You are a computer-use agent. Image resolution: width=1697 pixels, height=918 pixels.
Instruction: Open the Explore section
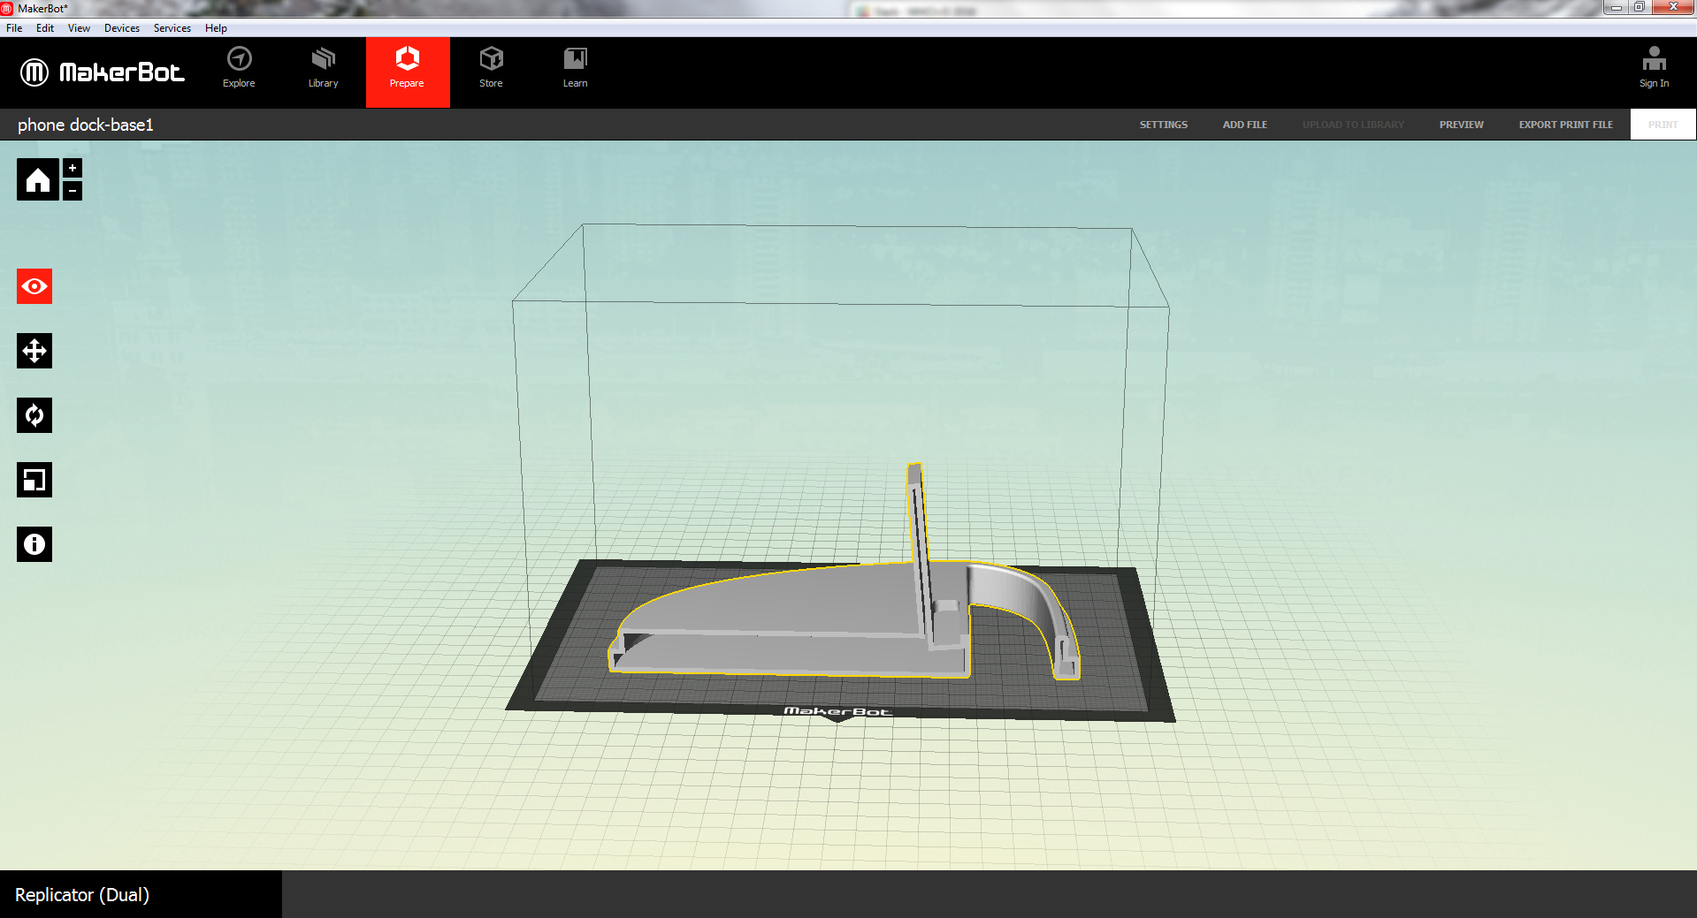click(239, 69)
